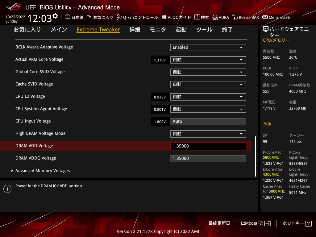The width and height of the screenshot is (316, 237).
Task: Click the CPU/メモリー section header
Action: (276, 40)
